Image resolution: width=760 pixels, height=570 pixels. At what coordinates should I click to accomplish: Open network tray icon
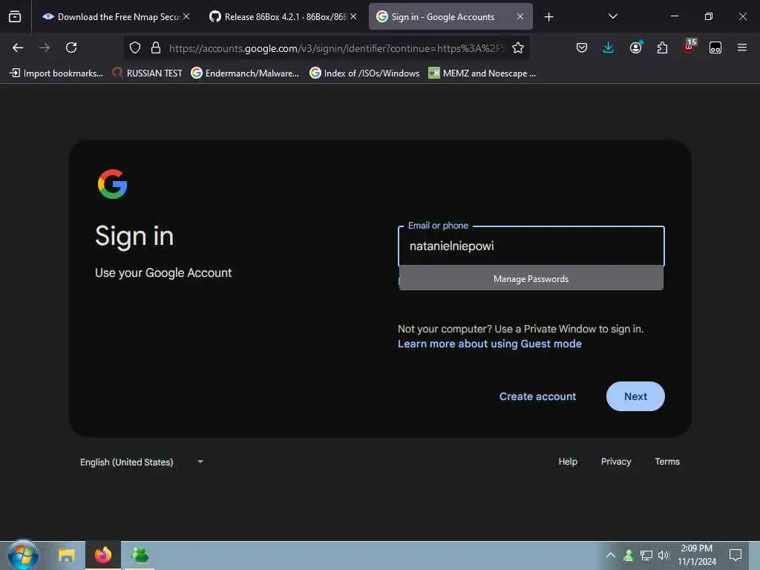[646, 555]
